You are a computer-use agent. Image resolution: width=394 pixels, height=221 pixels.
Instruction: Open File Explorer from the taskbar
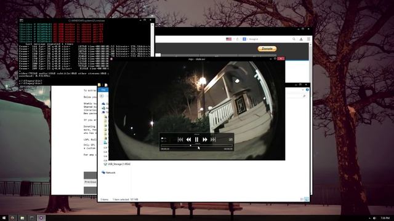[22, 218]
